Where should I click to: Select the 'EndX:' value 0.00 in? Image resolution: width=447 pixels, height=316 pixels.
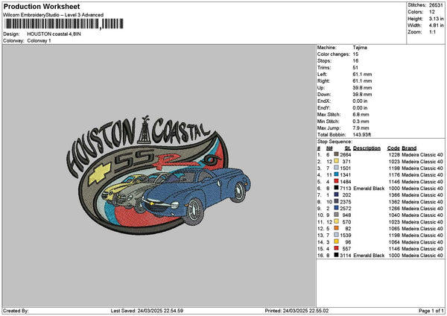[360, 101]
